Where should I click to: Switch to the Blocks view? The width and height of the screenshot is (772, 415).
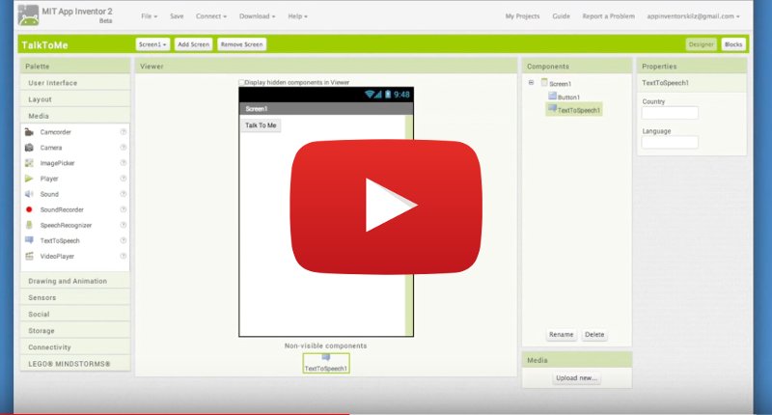tap(733, 44)
